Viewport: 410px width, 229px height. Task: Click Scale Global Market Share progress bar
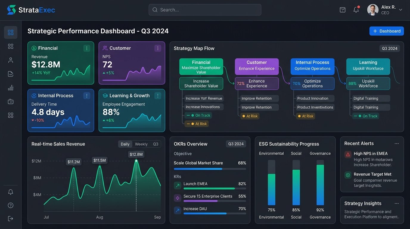210,169
